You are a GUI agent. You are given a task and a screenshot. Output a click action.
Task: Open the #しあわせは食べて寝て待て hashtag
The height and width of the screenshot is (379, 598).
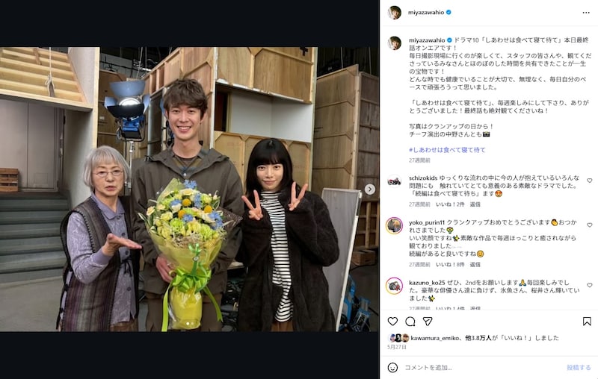pyautogui.click(x=447, y=150)
